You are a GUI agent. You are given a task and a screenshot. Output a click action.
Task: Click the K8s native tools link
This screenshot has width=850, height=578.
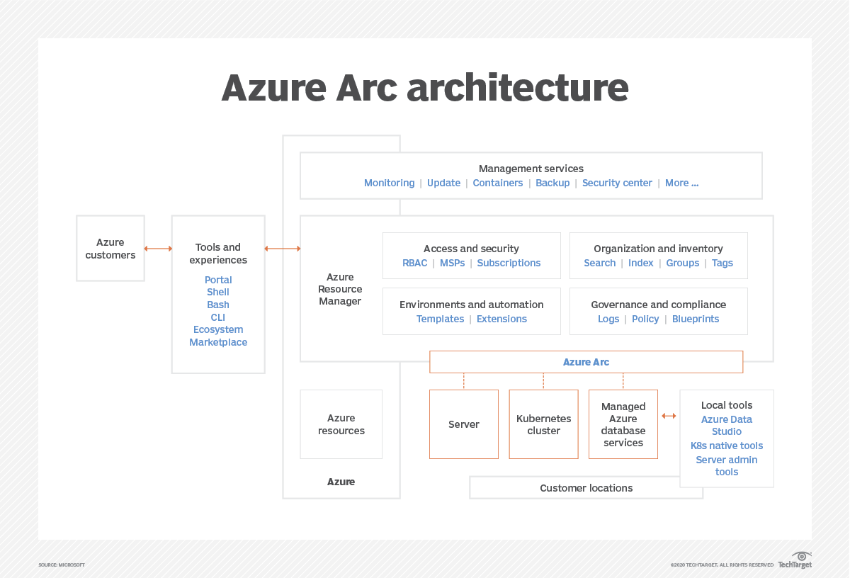click(727, 446)
